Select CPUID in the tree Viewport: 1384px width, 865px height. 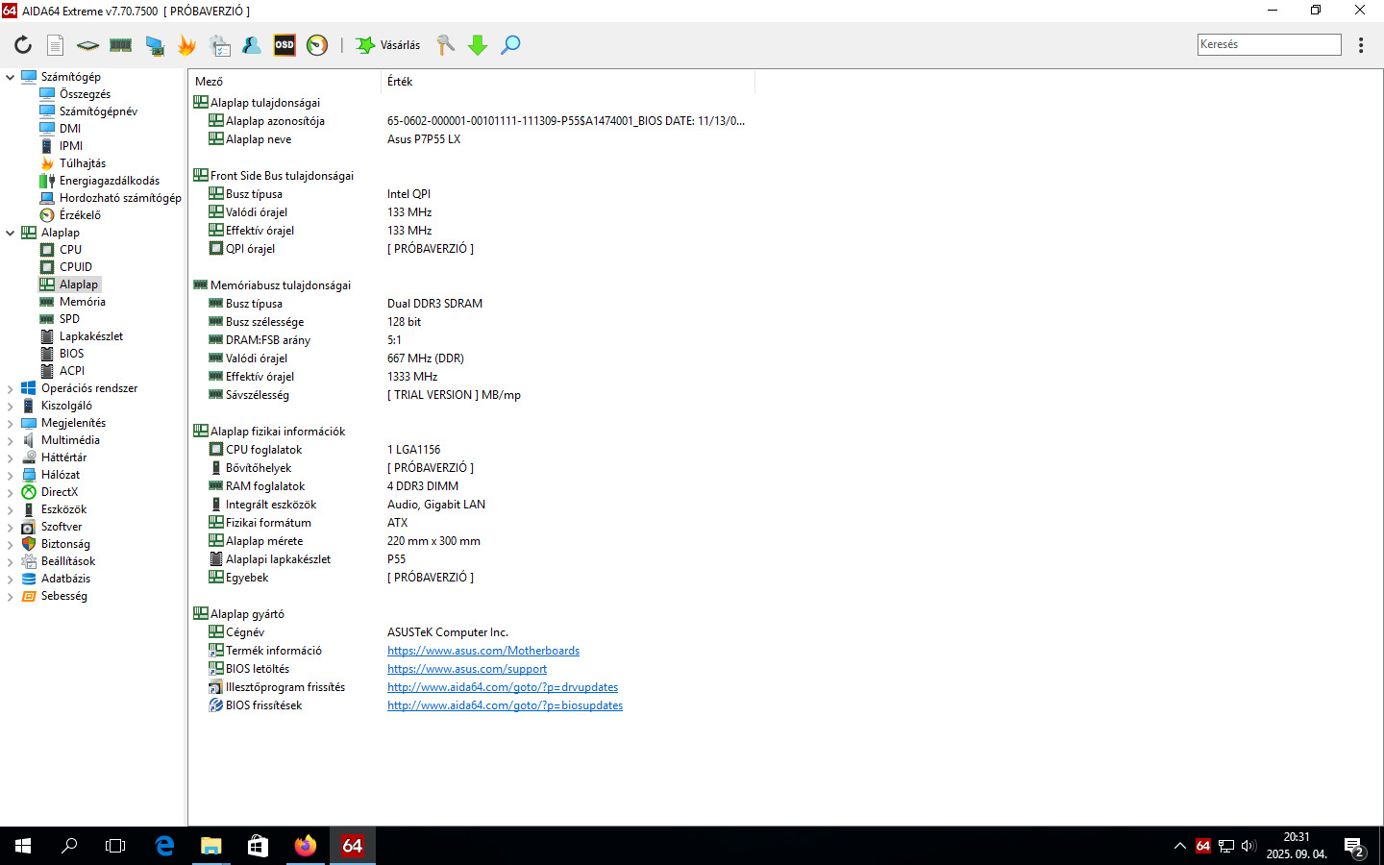click(x=76, y=267)
